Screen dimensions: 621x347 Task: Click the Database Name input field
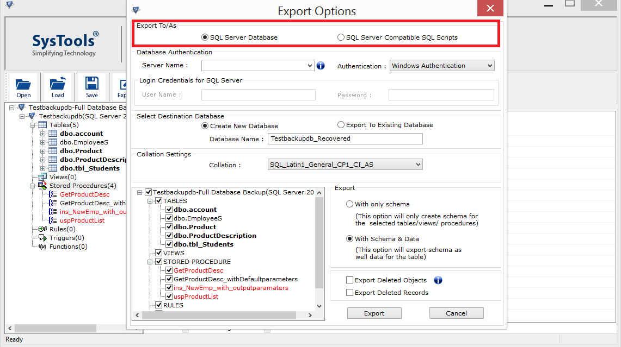click(345, 138)
